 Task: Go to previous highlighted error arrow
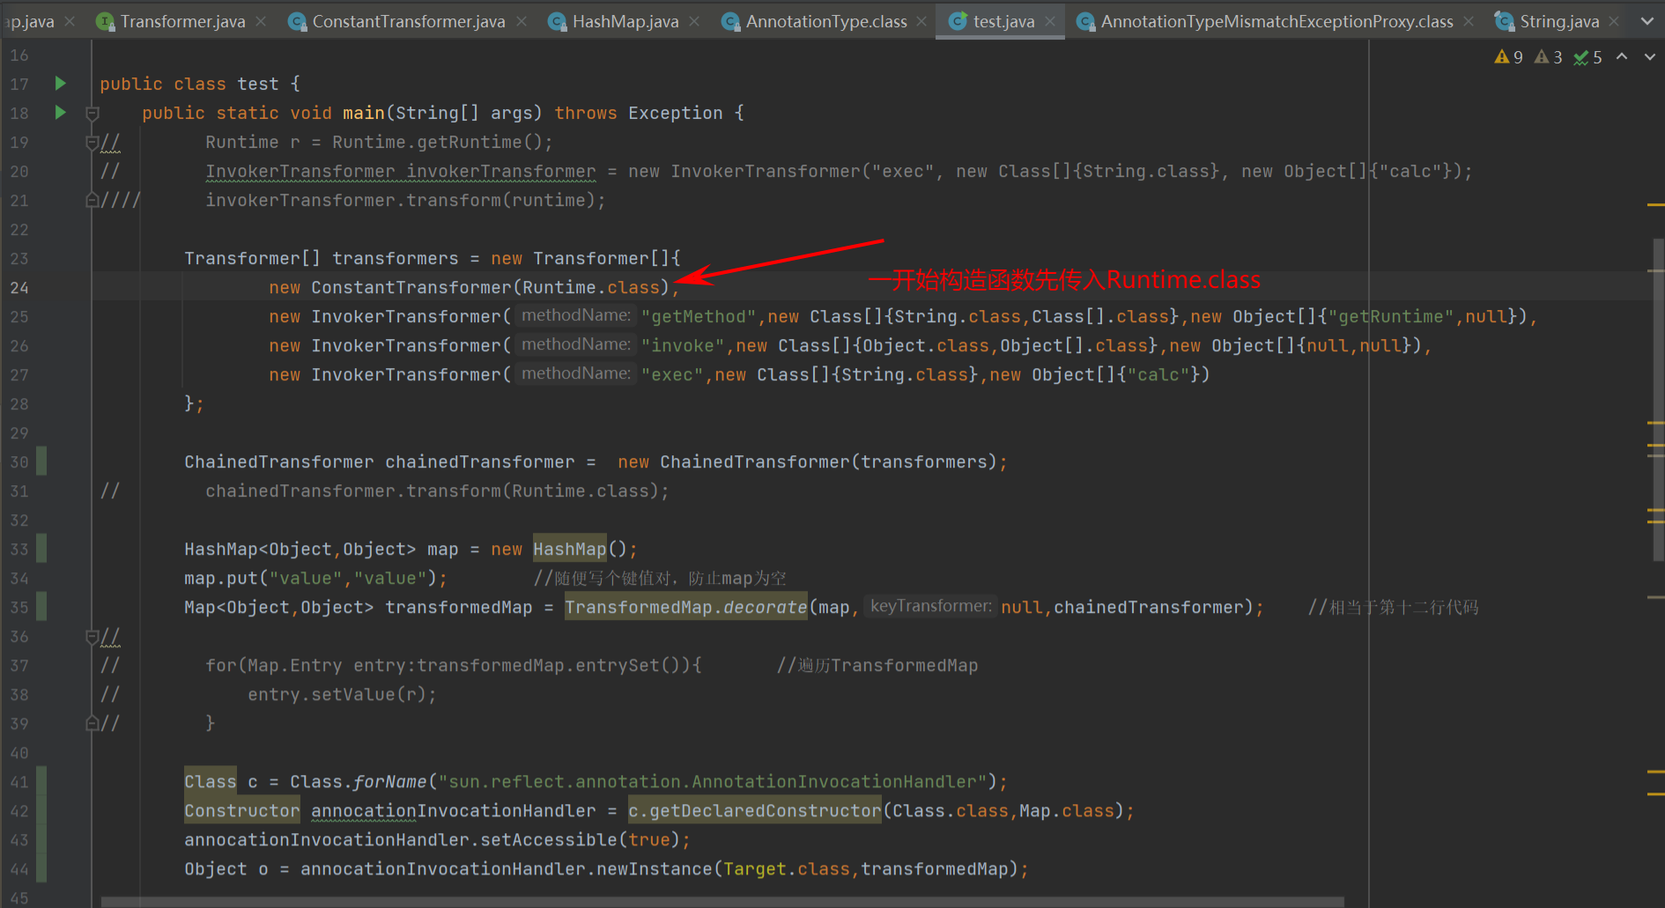coord(1622,57)
